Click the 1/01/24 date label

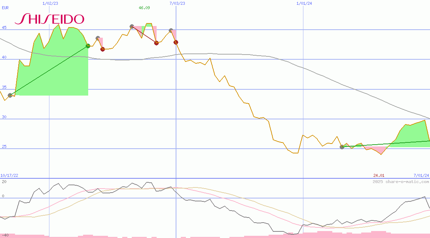tap(304, 3)
